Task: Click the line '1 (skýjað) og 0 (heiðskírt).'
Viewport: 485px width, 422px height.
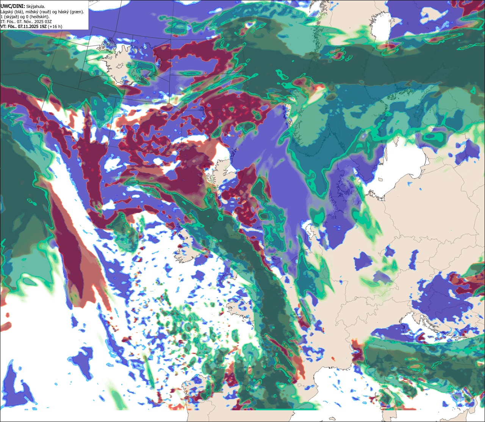Action: pos(25,16)
